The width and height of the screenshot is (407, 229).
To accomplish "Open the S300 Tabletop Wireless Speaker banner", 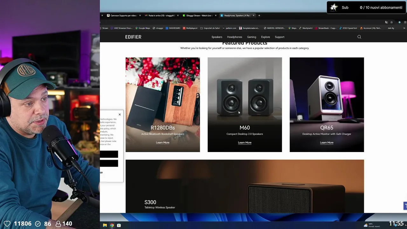I will click(245, 186).
